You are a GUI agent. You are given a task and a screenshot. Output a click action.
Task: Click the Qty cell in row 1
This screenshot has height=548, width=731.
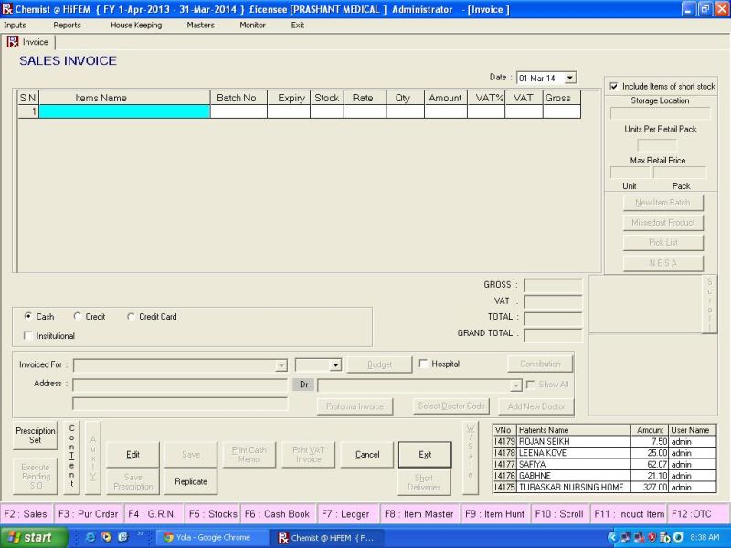(405, 111)
